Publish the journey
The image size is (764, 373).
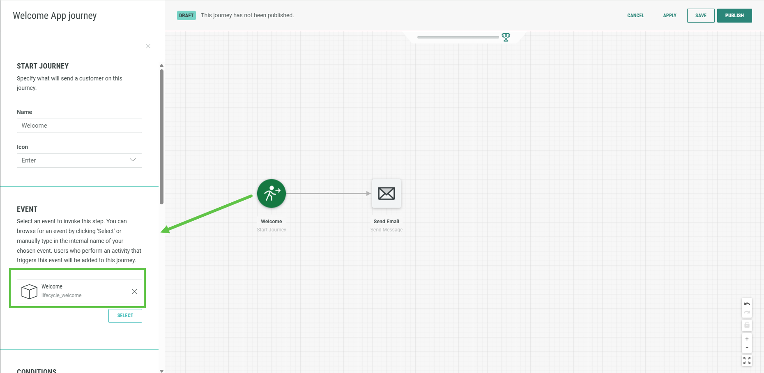(x=734, y=16)
